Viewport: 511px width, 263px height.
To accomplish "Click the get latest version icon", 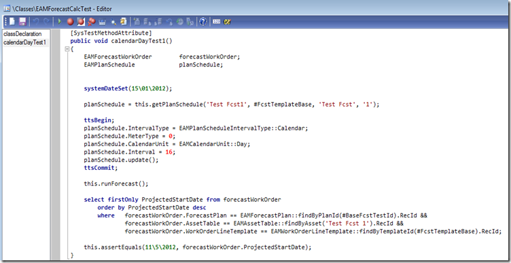I will (190, 22).
